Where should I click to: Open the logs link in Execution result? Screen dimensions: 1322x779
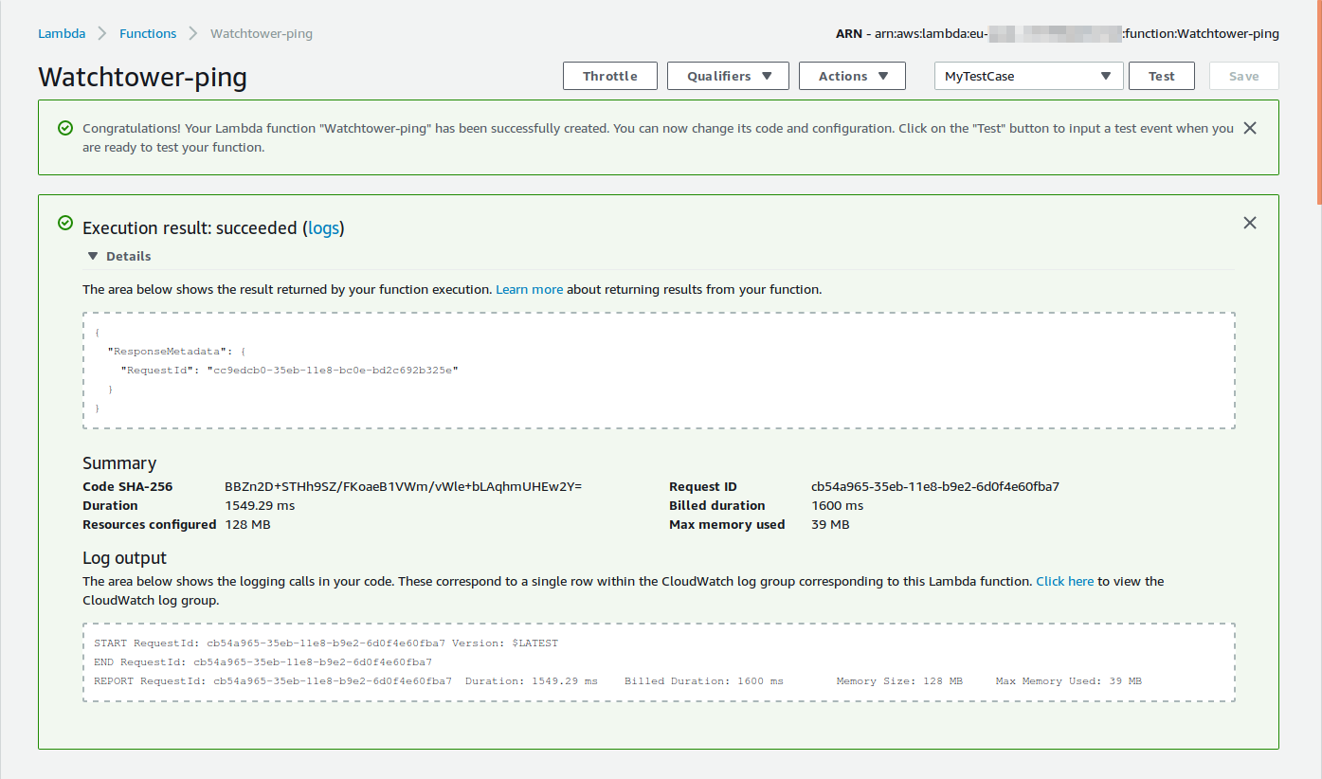click(324, 228)
